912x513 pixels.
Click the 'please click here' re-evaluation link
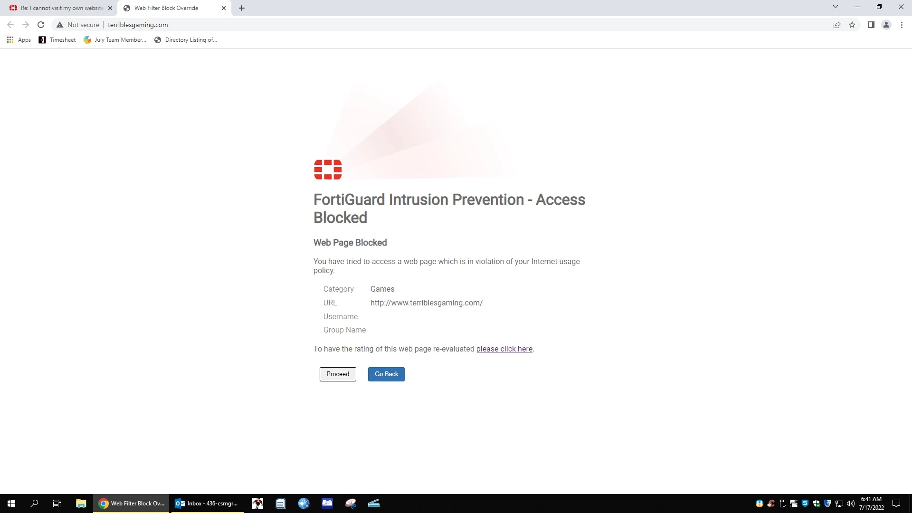point(504,349)
